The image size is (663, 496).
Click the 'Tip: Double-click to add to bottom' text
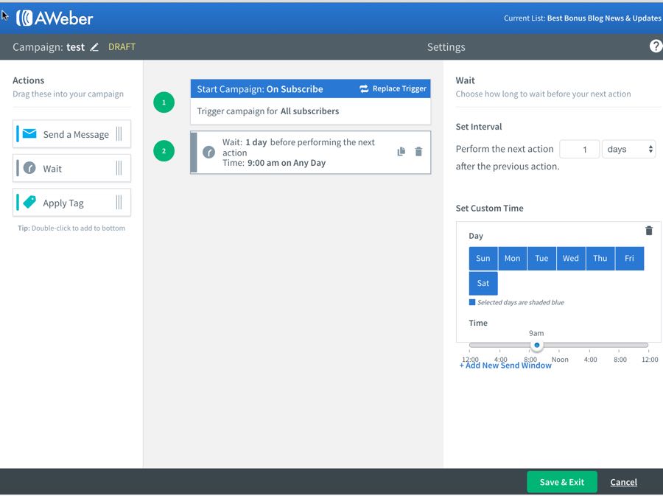click(x=71, y=228)
